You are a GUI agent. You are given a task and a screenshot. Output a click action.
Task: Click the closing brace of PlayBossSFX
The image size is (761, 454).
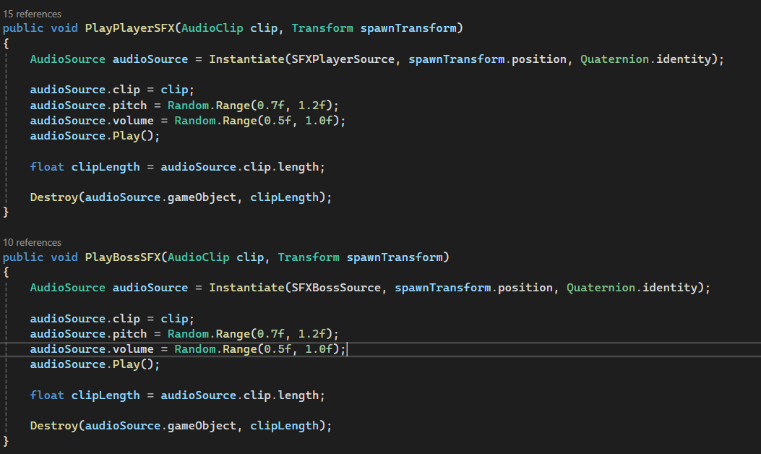[6, 440]
